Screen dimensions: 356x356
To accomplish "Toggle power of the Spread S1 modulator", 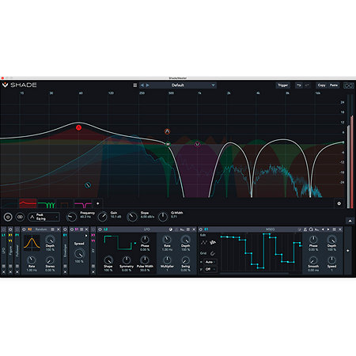I will tap(72, 229).
